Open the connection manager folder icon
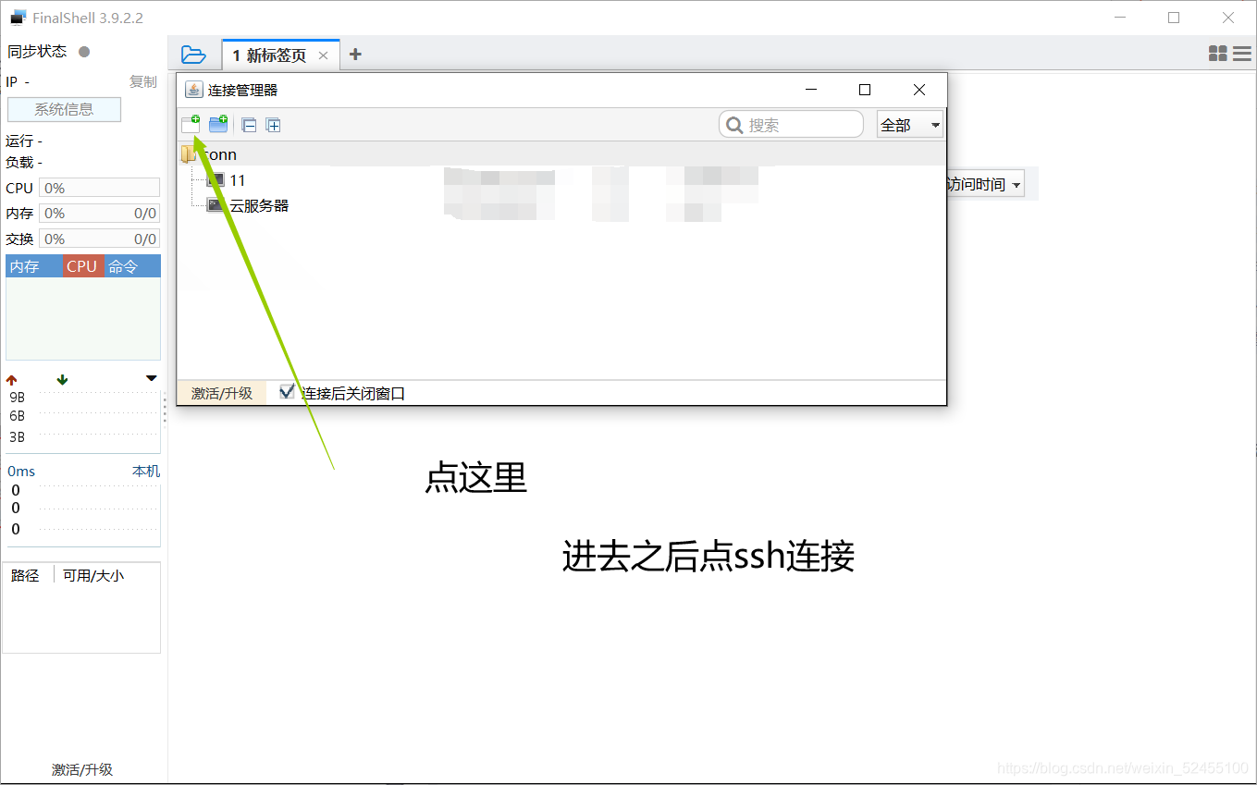 pyautogui.click(x=193, y=55)
